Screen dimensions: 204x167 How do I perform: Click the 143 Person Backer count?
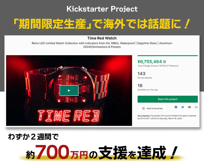click(145, 75)
